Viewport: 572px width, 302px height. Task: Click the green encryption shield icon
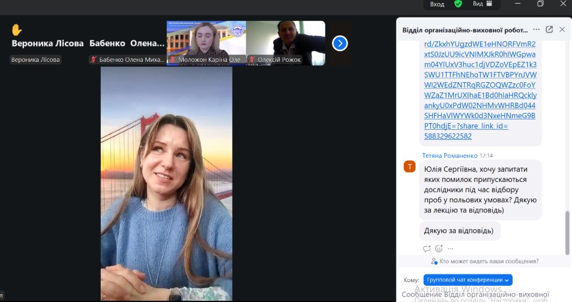[459, 4]
